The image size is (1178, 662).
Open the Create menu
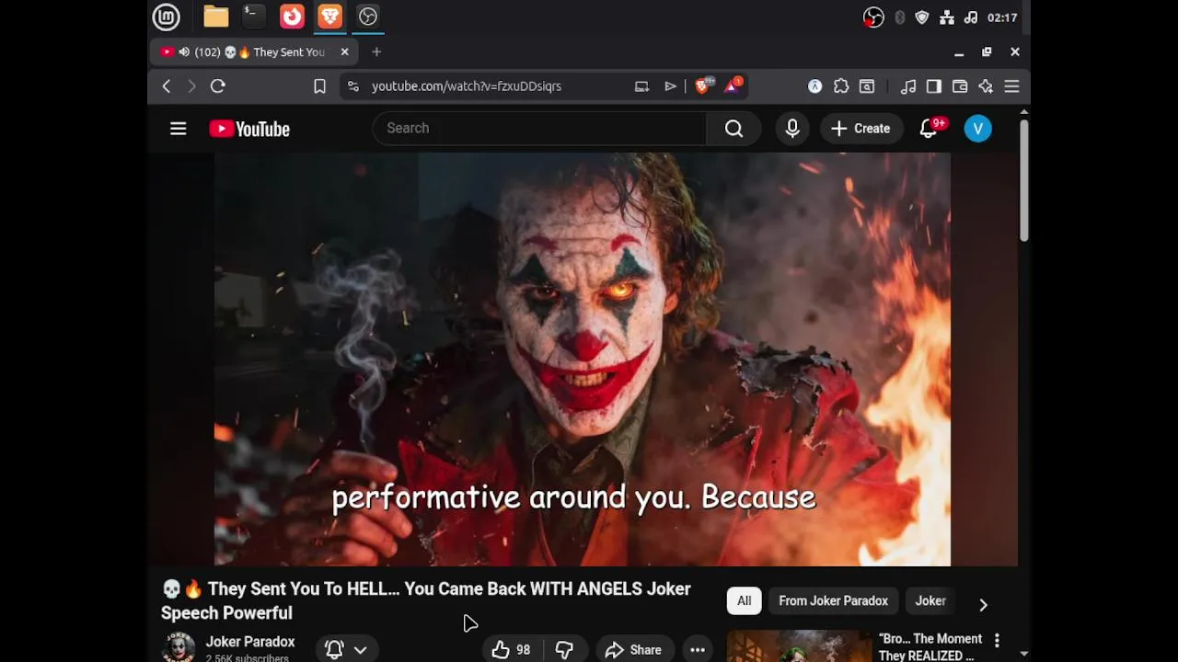860,129
